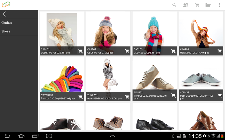This screenshot has height=140, width=225.
Task: Select the Shoes category
Action: pos(19,31)
